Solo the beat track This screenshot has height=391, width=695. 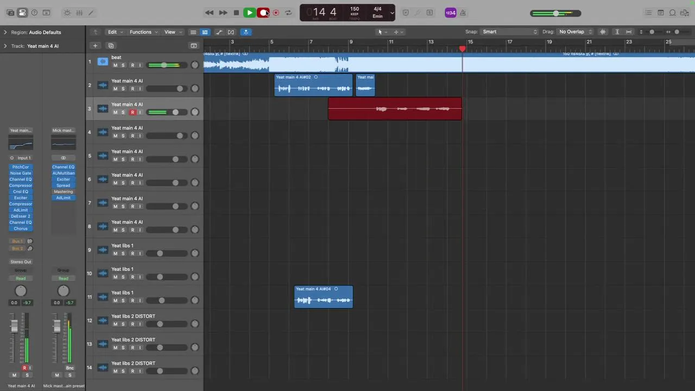tap(123, 65)
